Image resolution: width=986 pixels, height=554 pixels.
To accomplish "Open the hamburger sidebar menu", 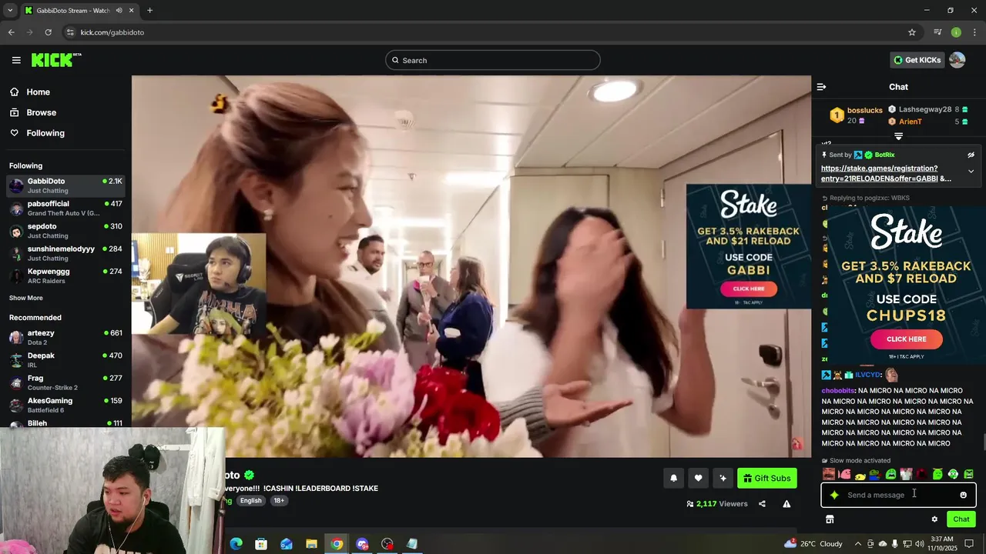I will (x=16, y=60).
